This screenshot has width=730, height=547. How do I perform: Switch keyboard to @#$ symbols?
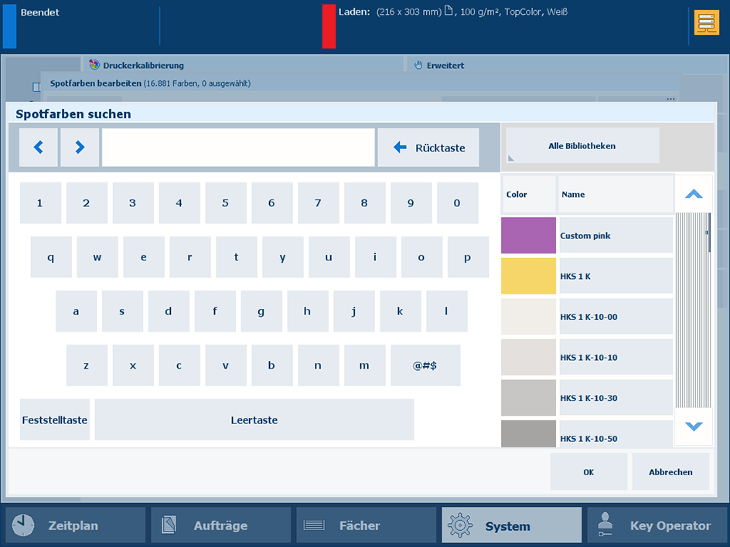click(425, 365)
